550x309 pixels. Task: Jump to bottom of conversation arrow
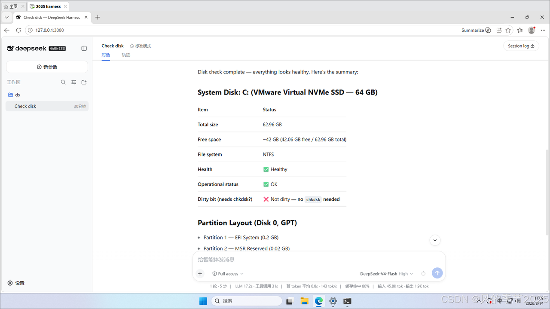[435, 240]
